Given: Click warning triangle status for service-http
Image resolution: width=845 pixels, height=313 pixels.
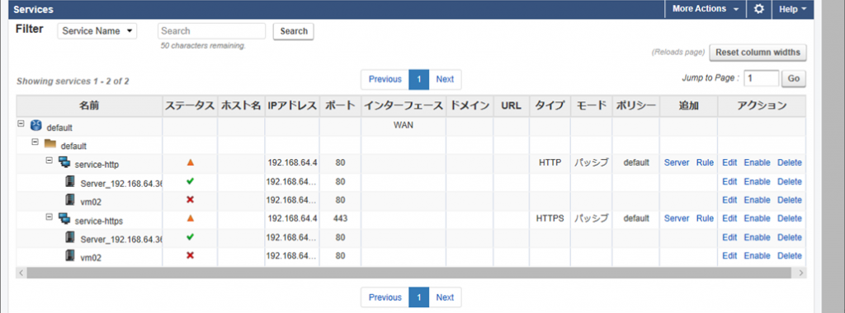Looking at the screenshot, I should point(190,162).
